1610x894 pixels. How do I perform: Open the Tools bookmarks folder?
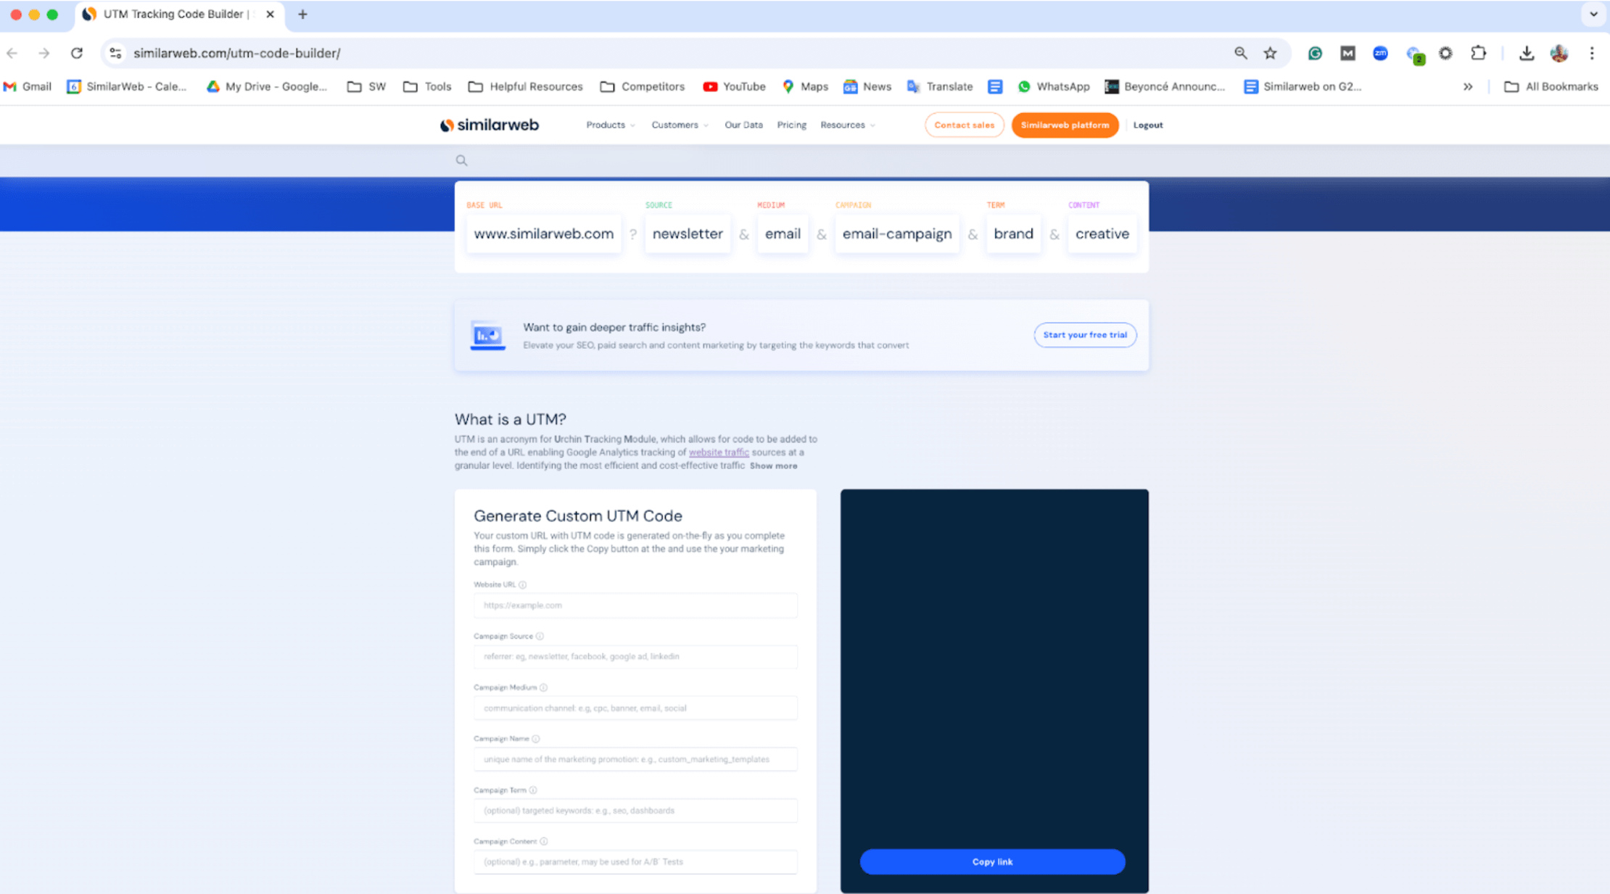[427, 86]
